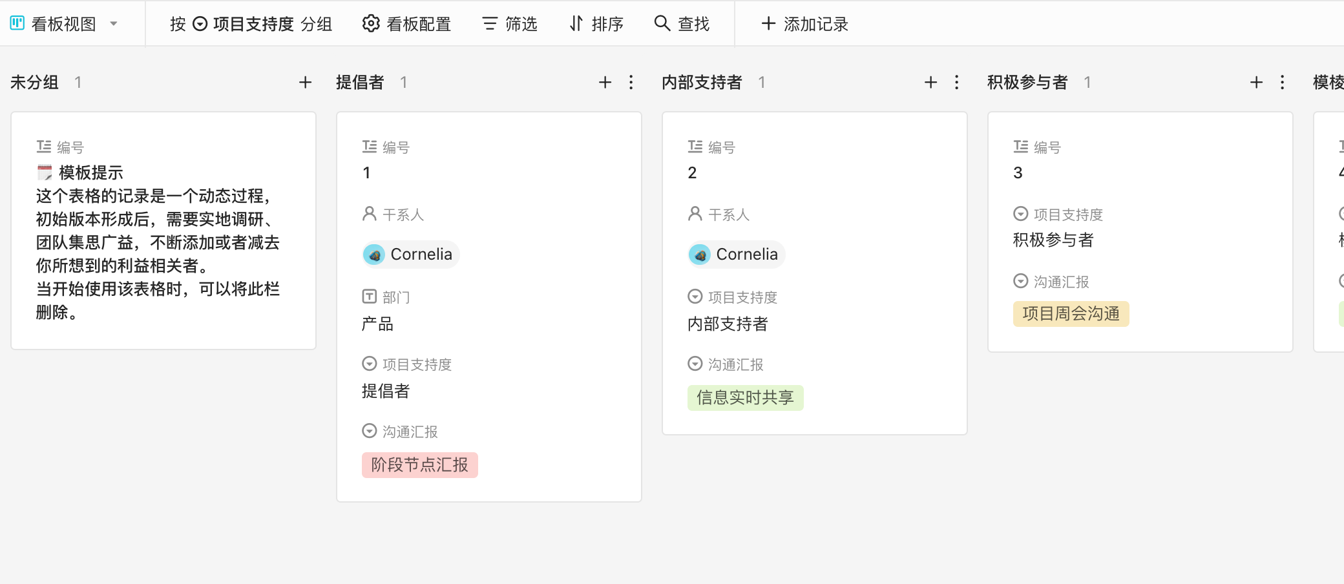This screenshot has height=584, width=1344.
Task: Click the search magnifier icon
Action: (662, 24)
